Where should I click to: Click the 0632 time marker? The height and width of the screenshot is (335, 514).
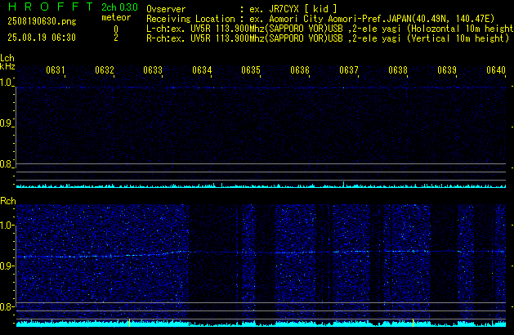[x=105, y=70]
